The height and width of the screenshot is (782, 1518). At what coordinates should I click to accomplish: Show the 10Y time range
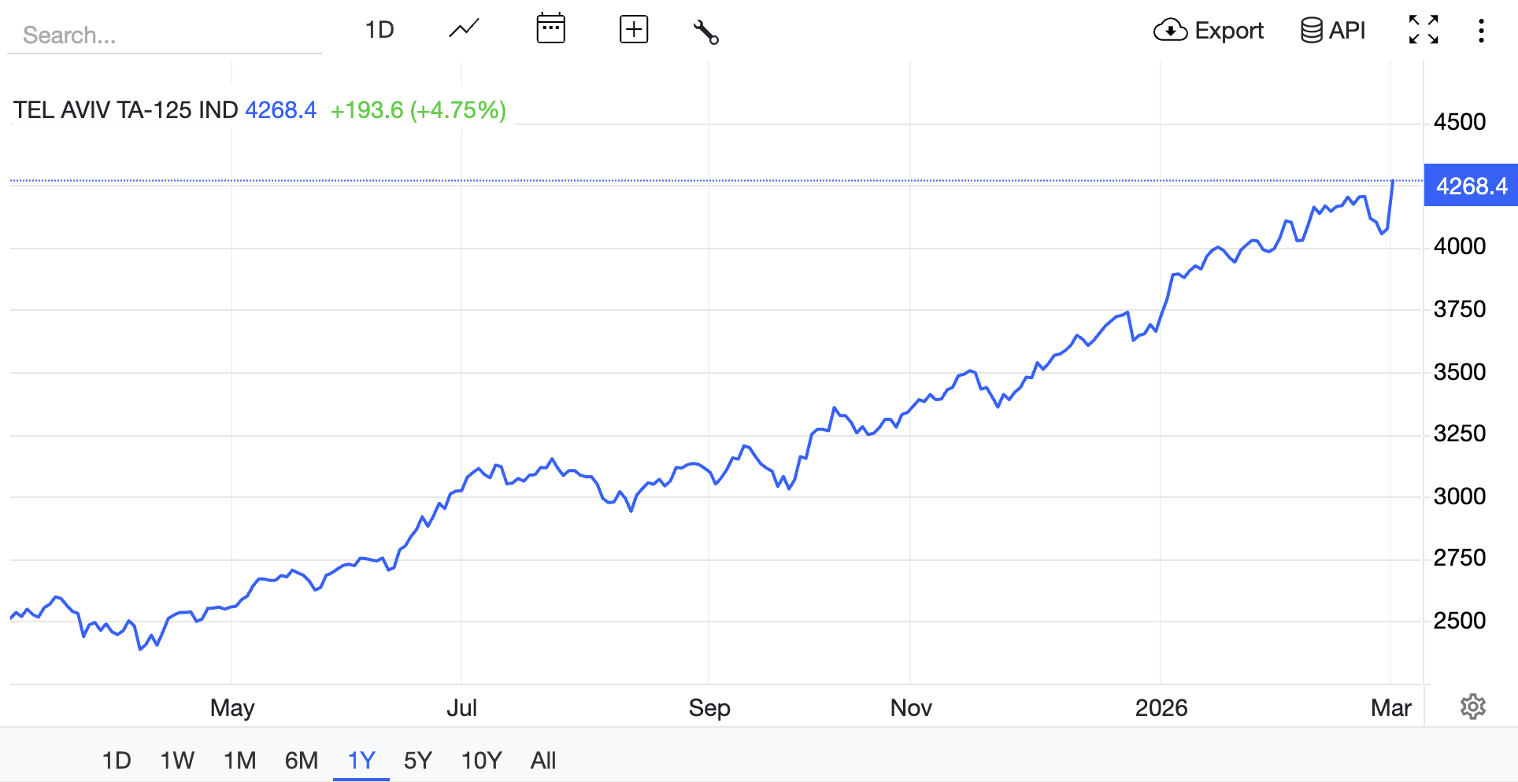pyautogui.click(x=481, y=760)
